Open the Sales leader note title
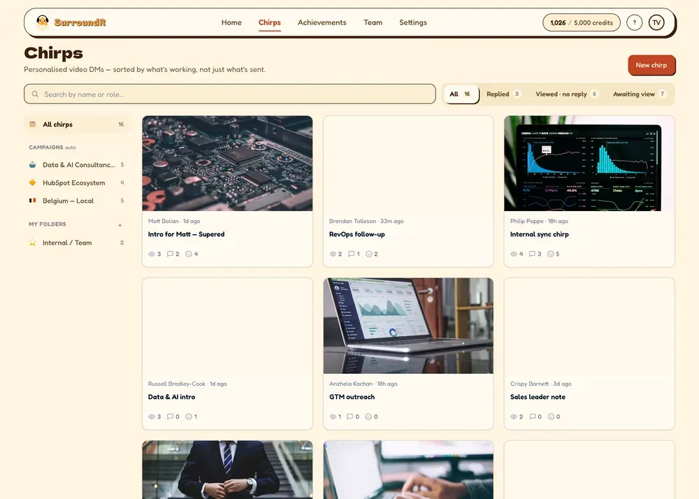 [x=538, y=396]
